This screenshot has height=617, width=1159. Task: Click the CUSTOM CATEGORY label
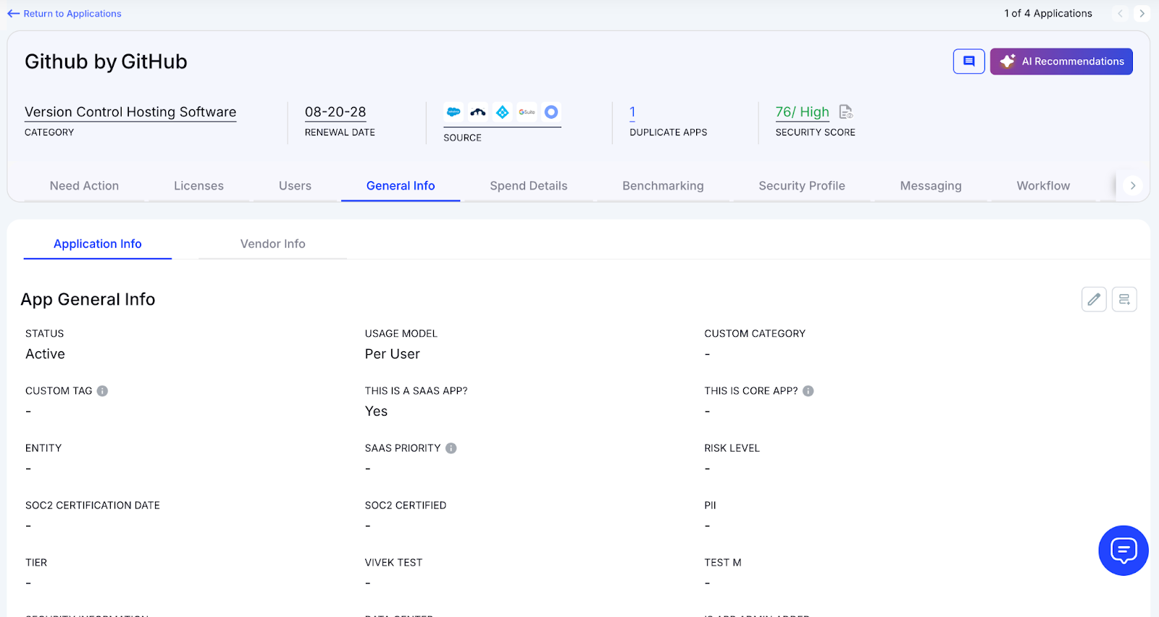[x=755, y=334]
